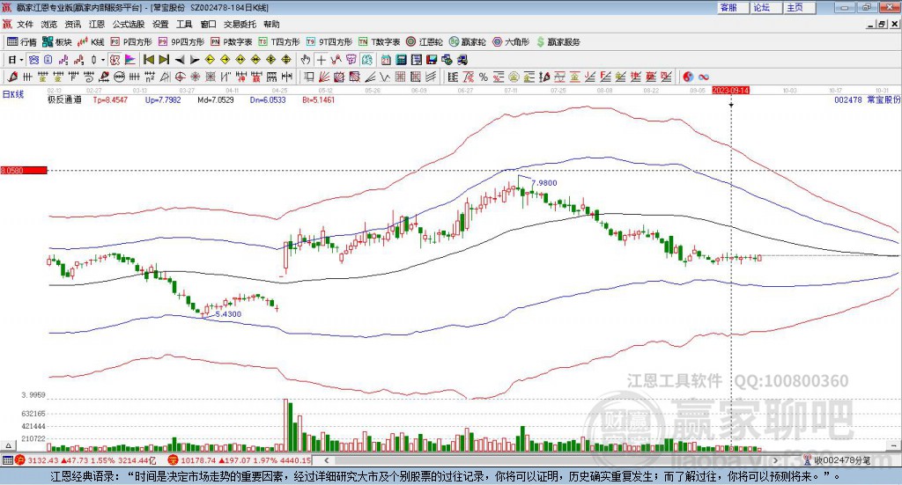The image size is (902, 485).
Task: Open the 日 period dropdown
Action: pos(16,60)
